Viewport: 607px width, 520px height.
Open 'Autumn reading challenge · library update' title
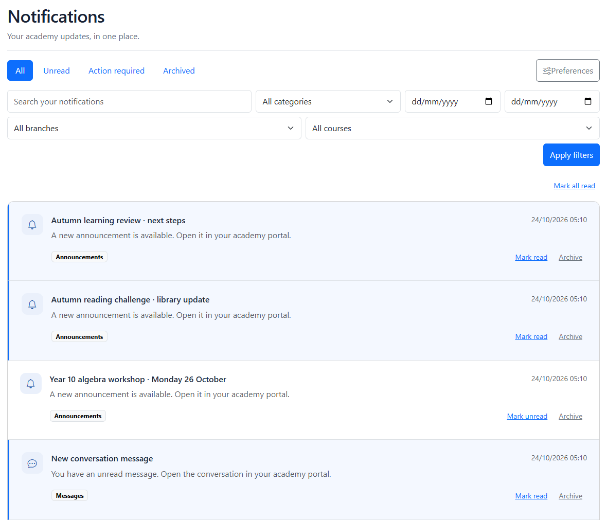[x=130, y=300]
